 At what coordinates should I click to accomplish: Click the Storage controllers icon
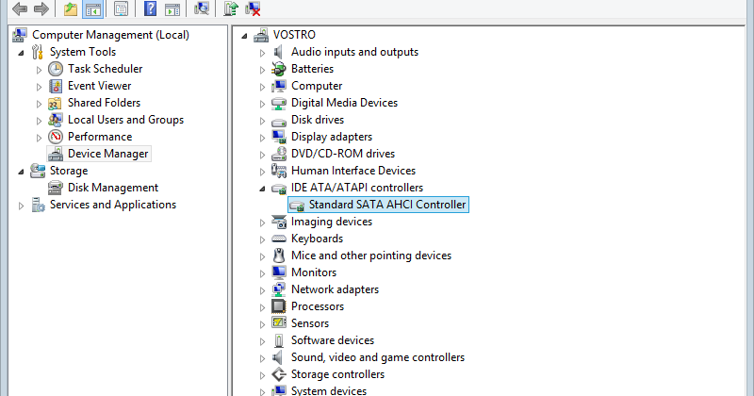coord(278,374)
